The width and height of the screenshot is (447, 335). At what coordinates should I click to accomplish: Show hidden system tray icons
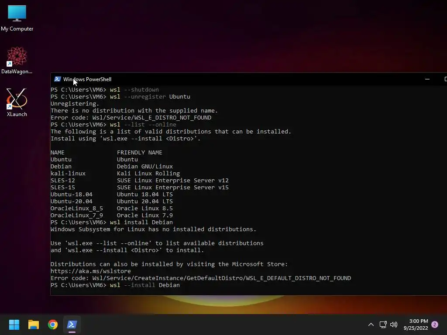click(371, 325)
